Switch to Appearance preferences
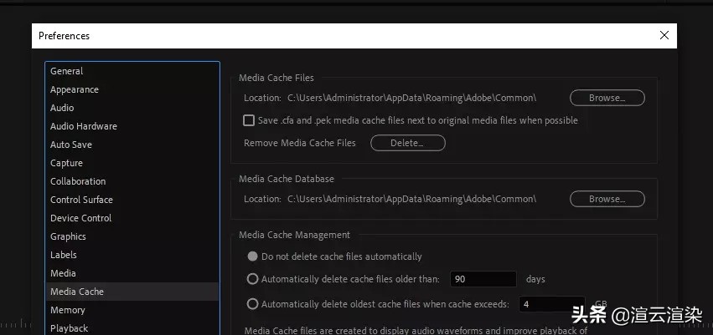 point(75,89)
